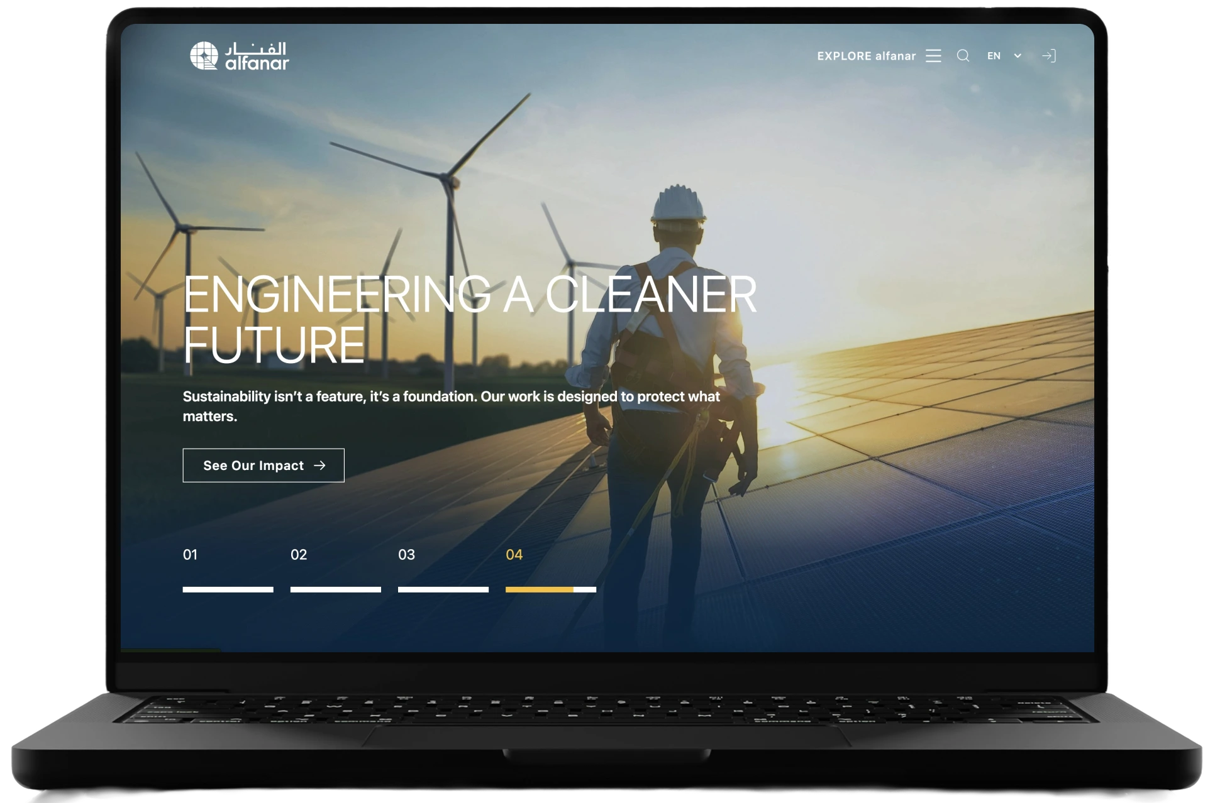Open the hamburger menu icon
Image resolution: width=1215 pixels, height=803 pixels.
[x=933, y=56]
